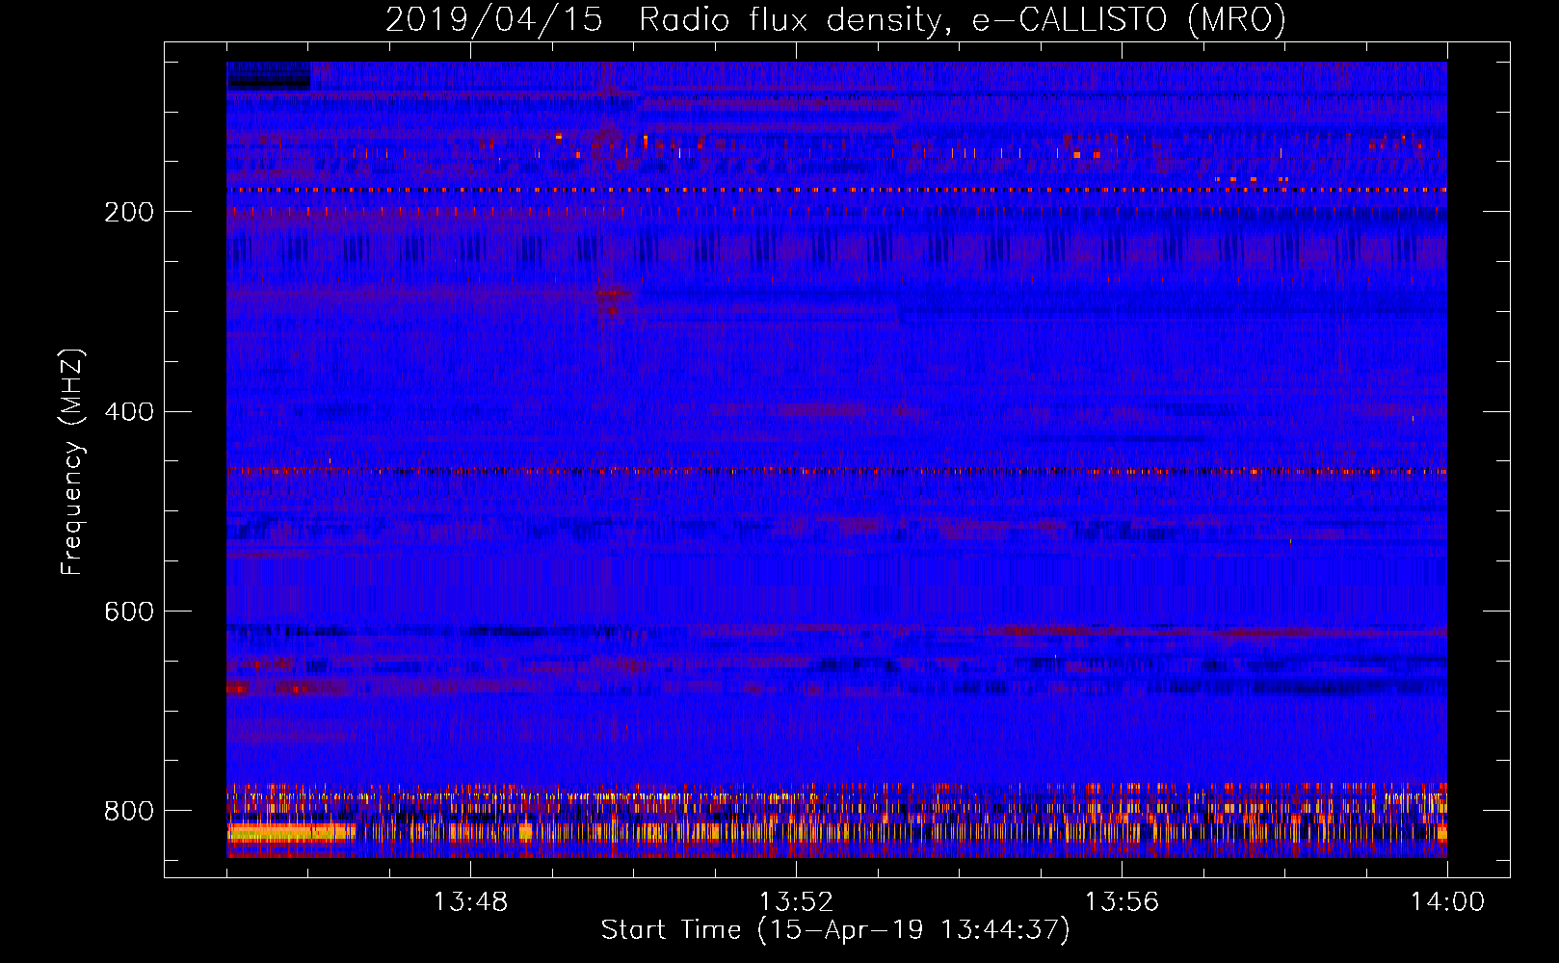Click the bright yellow burst near 820 MHz at start
The height and width of the screenshot is (963, 1559).
click(x=291, y=832)
